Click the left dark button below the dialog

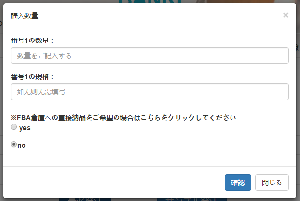pyautogui.click(x=85, y=199)
